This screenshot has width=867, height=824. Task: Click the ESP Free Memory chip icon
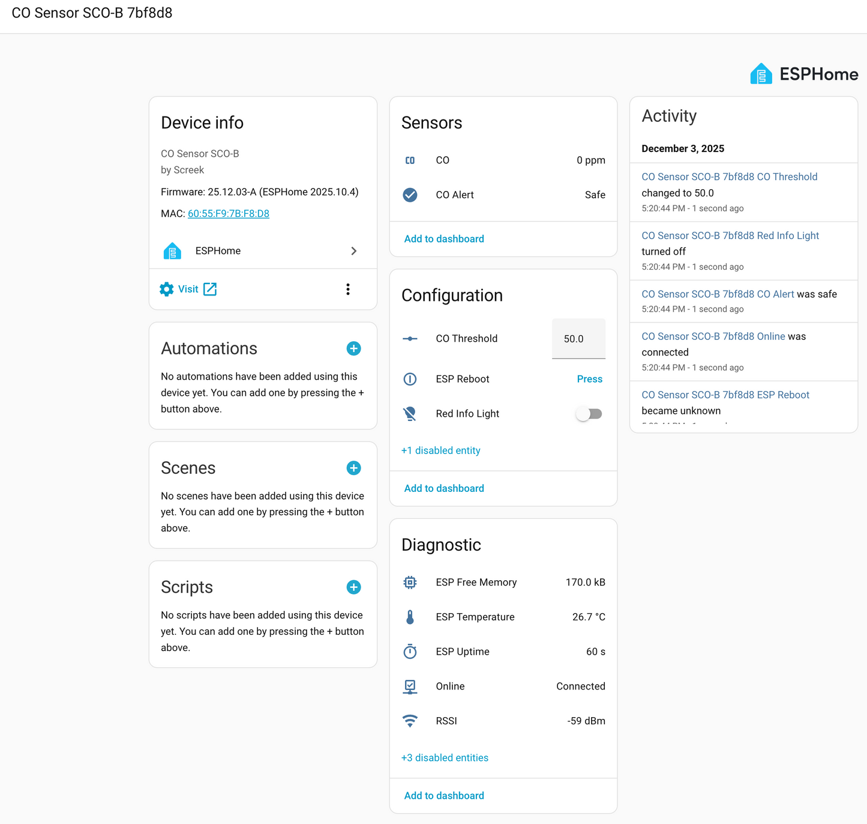coord(410,583)
